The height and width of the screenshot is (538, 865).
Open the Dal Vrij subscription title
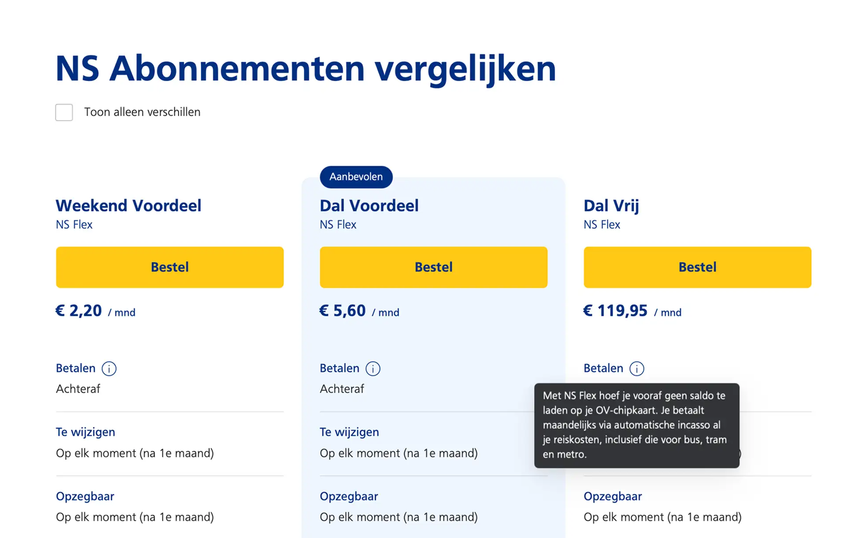(611, 205)
